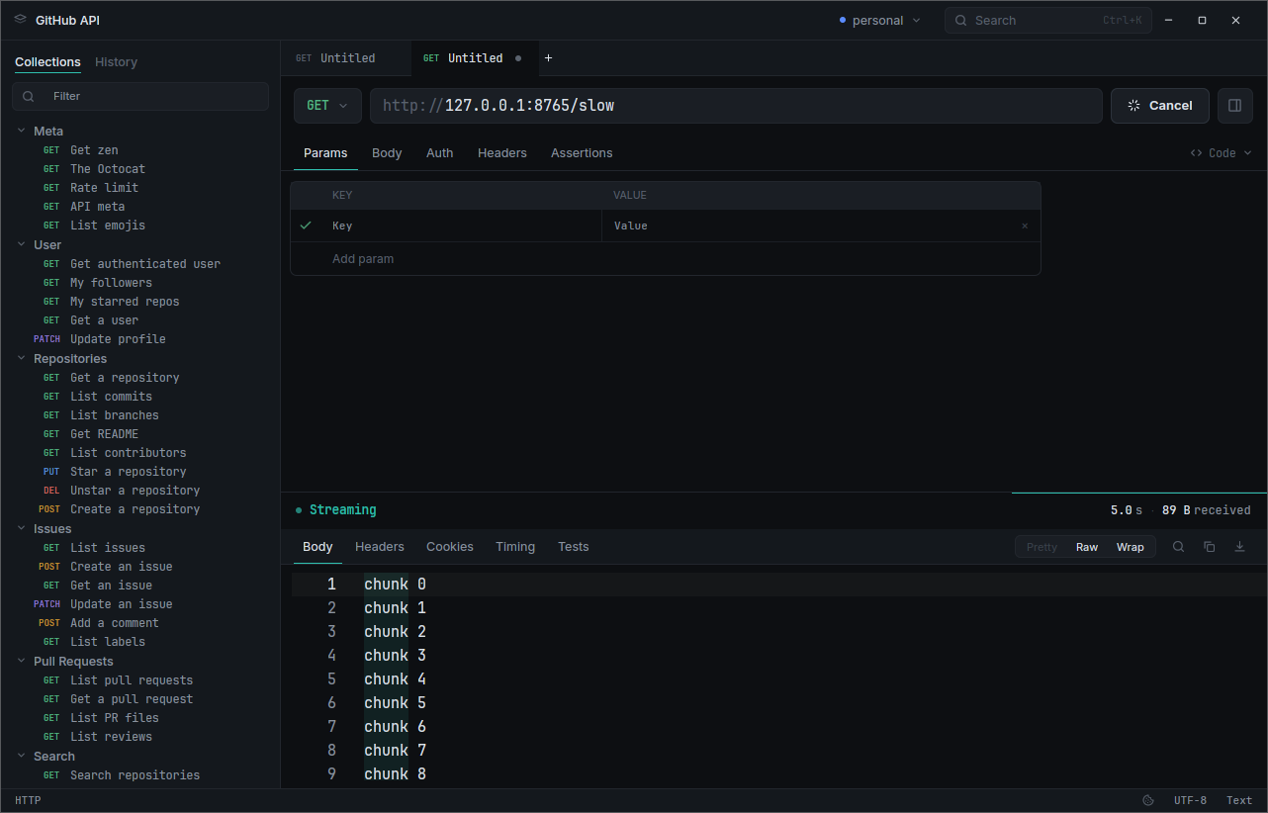Cancel the streaming request
The image size is (1268, 813).
point(1160,106)
